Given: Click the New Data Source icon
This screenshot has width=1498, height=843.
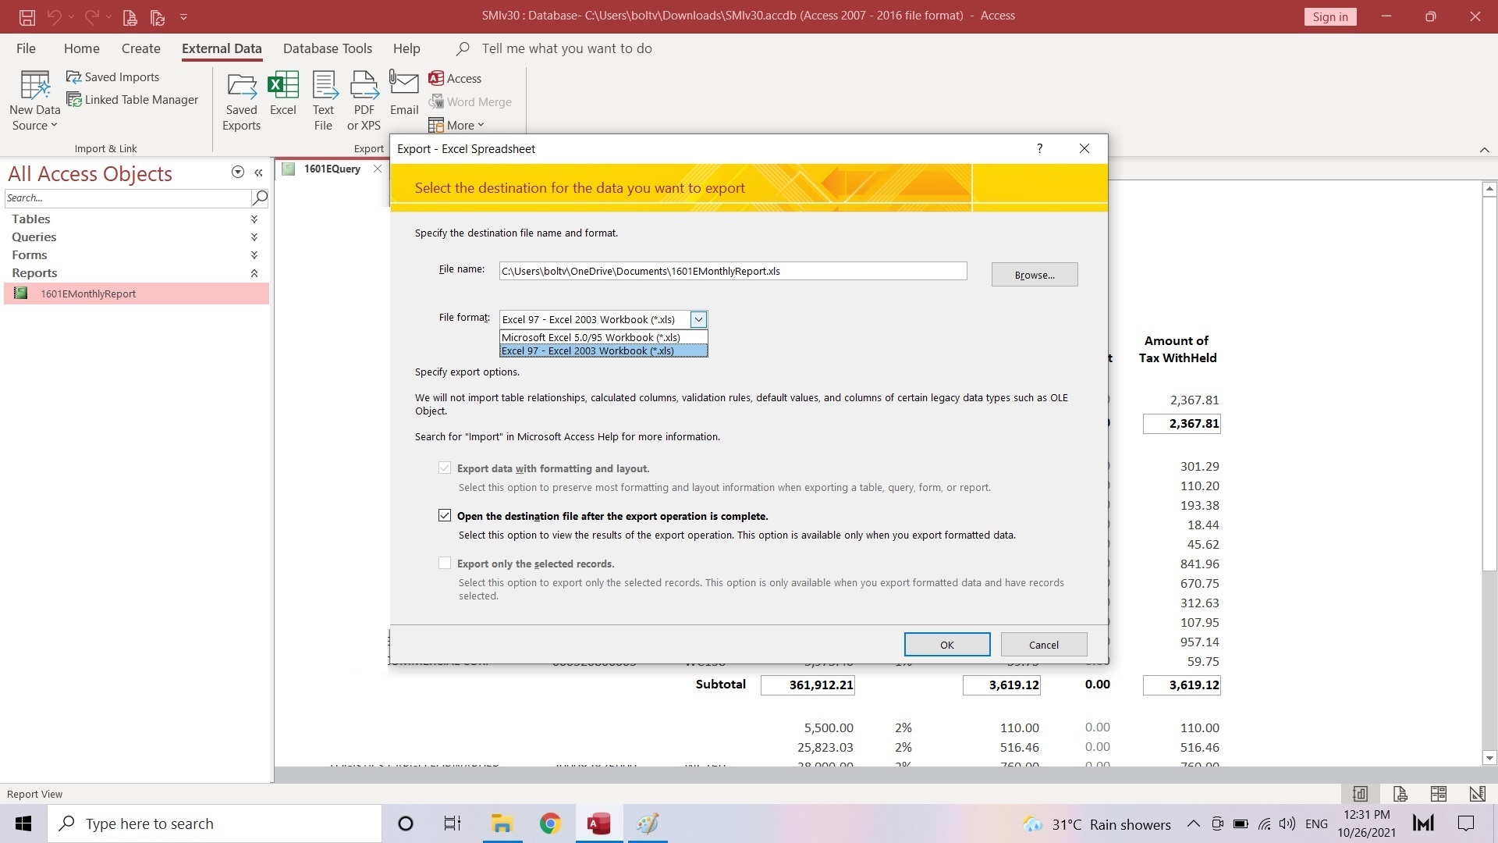Looking at the screenshot, I should pos(34,86).
